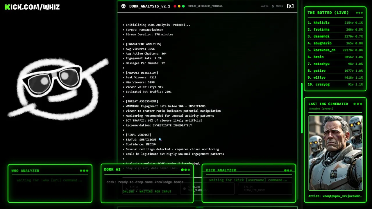Click the [ANOMALY DETECTION] section heading
Screen dimensions: 372x209
click(x=142, y=73)
